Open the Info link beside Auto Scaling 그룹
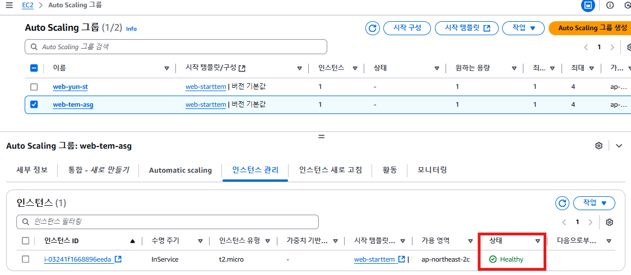The image size is (631, 275). click(x=131, y=29)
